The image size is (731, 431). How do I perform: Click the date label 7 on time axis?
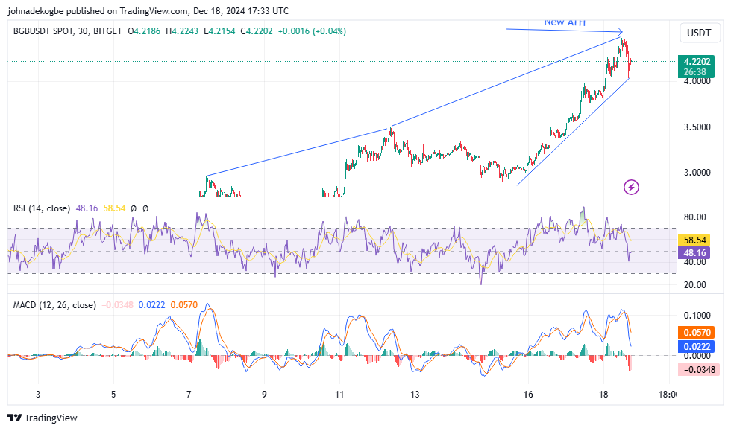pos(189,395)
